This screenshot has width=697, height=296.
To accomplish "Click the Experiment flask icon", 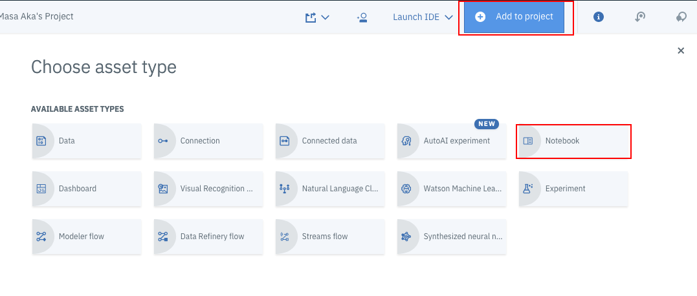I will [x=527, y=188].
